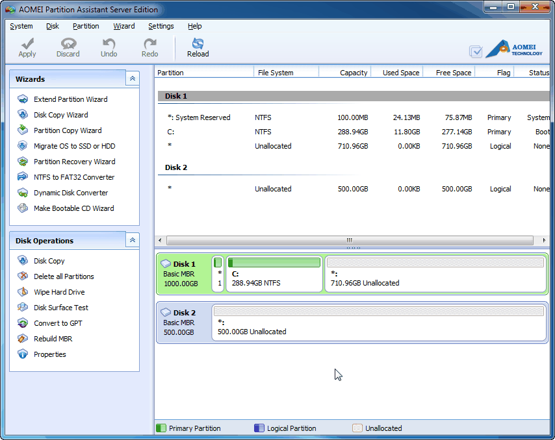Viewport: 555px width, 440px height.
Task: Click the Unallocated legend swatch
Action: 357,428
